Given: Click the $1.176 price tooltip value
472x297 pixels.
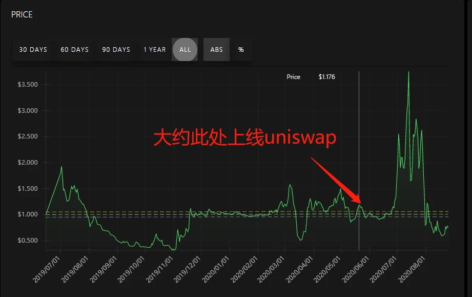Looking at the screenshot, I should click(x=326, y=77).
